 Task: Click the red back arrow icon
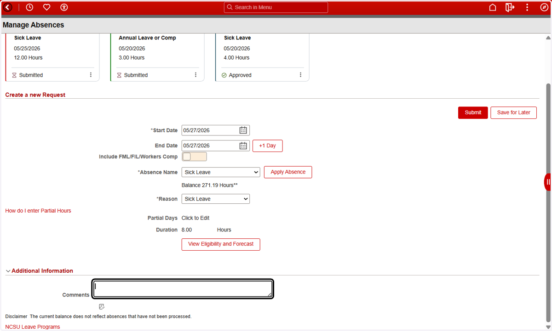pyautogui.click(x=7, y=7)
